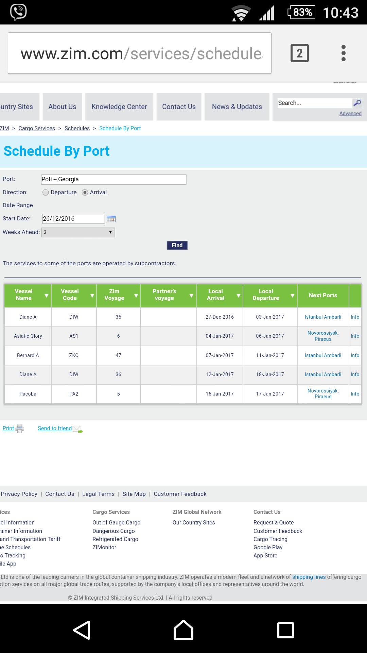Viewport: 367px width, 653px height.
Task: Tap the battery 83% indicator
Action: click(301, 12)
